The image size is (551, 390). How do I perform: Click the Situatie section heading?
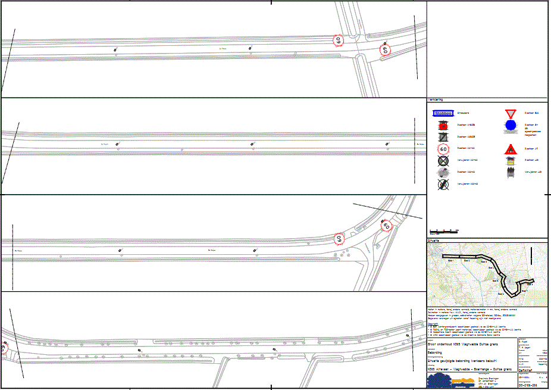pyautogui.click(x=434, y=241)
